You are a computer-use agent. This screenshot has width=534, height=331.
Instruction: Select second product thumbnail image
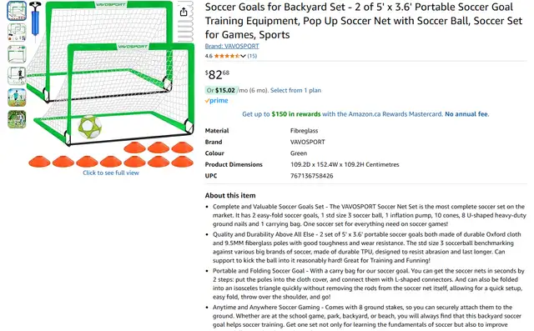(x=17, y=33)
